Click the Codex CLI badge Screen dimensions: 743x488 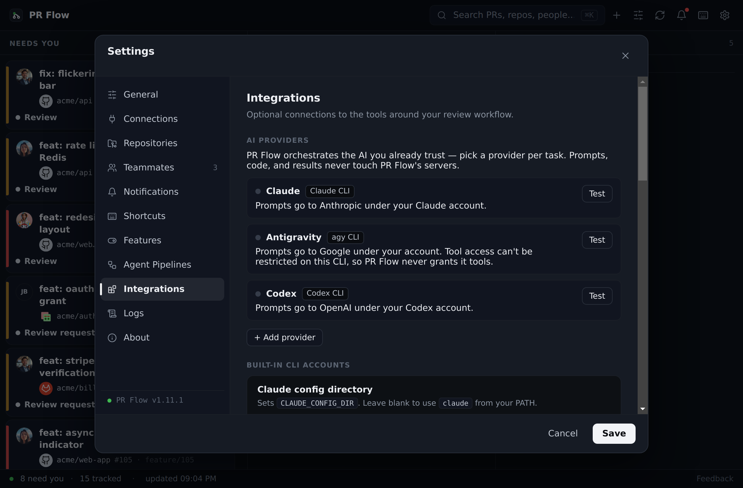[325, 293]
